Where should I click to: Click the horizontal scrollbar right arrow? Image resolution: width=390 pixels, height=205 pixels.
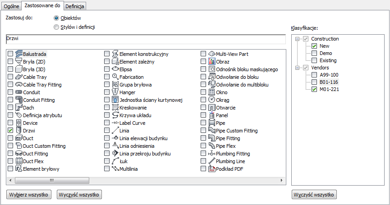click(282, 180)
